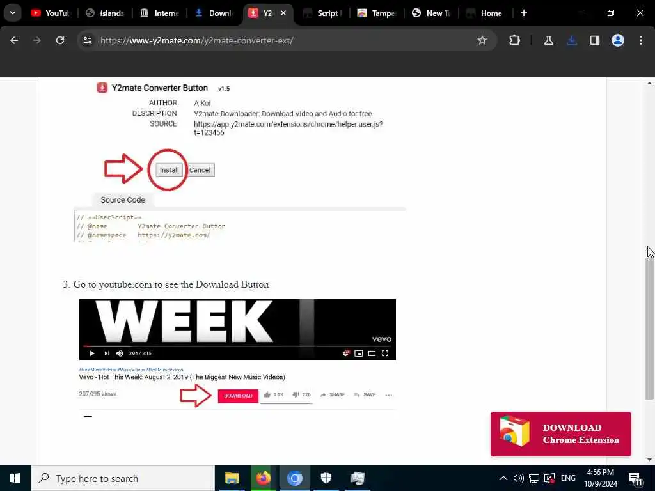
Task: Reload the current page
Action: [x=60, y=40]
